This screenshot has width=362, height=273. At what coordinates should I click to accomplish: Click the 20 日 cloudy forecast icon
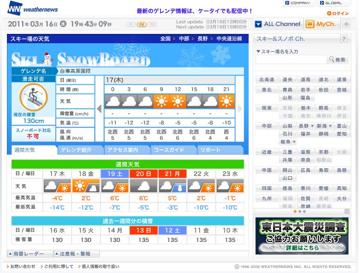[x=144, y=186]
